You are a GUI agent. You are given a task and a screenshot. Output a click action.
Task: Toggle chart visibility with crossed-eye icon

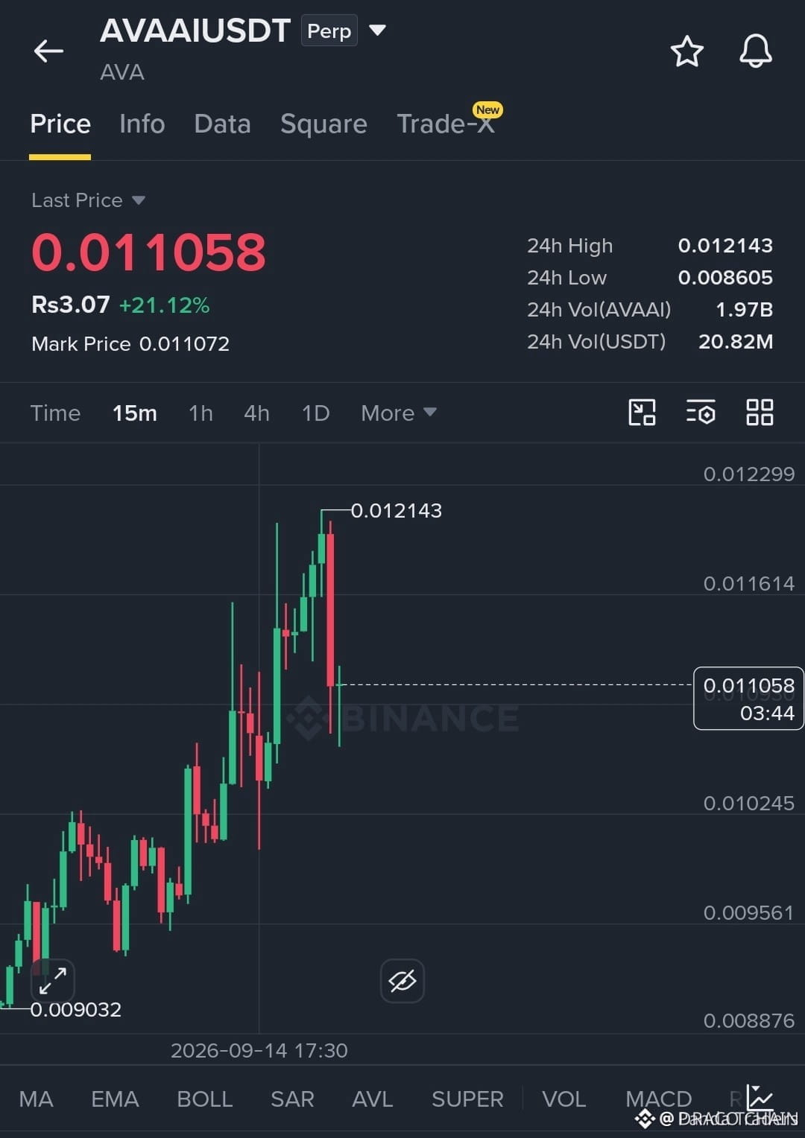click(402, 981)
